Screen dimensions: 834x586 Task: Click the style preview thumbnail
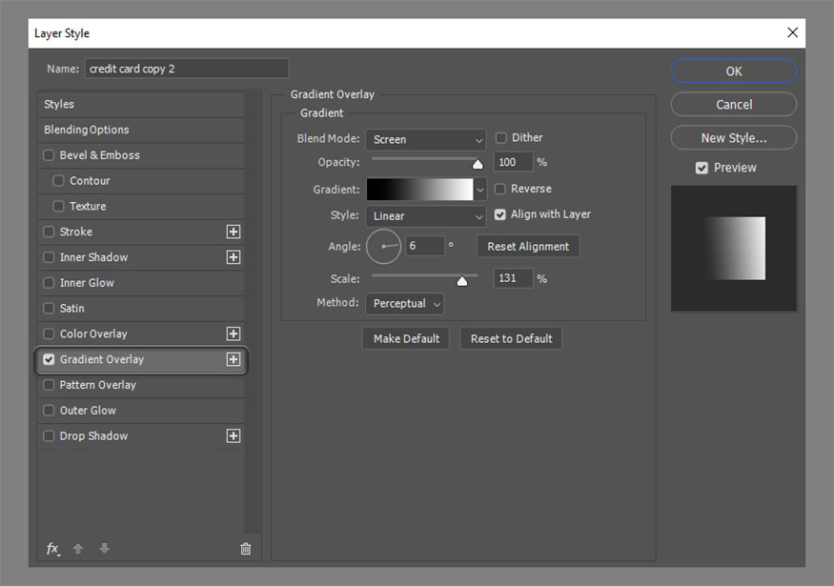tap(734, 249)
